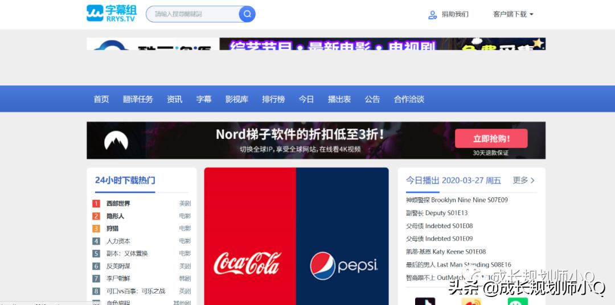Open the 播出表 nav item
Screen dimensions: 615x305
pos(339,99)
